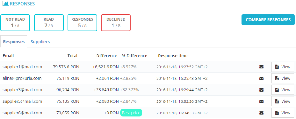This screenshot has width=296, height=119.
Task: View response from supplier3@mail.com
Action: pos(283,90)
